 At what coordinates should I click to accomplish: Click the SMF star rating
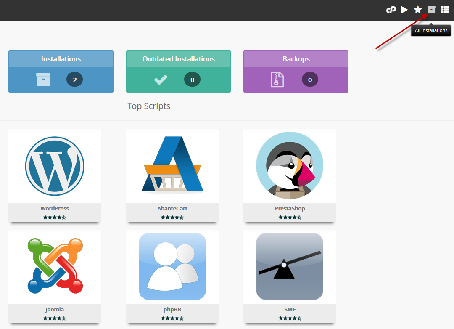[290, 318]
